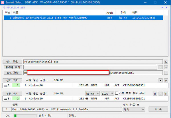The image size is (171, 118).
Task: Open the BIOS boot mode dropdown
Action: [x=107, y=93]
